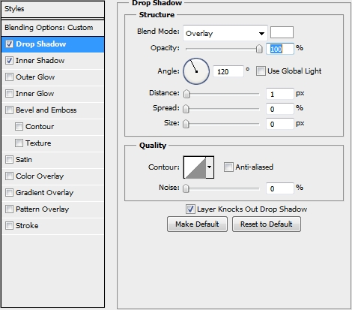352x310 pixels.
Task: Click the Make Default button
Action: (x=197, y=224)
